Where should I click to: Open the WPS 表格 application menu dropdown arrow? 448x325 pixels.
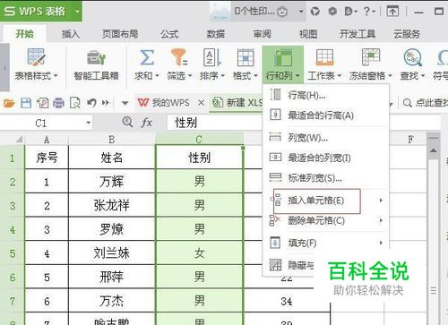(x=77, y=12)
